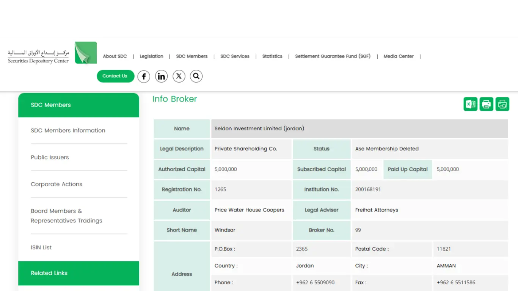
Task: Click city value AMMAN
Action: click(x=446, y=266)
